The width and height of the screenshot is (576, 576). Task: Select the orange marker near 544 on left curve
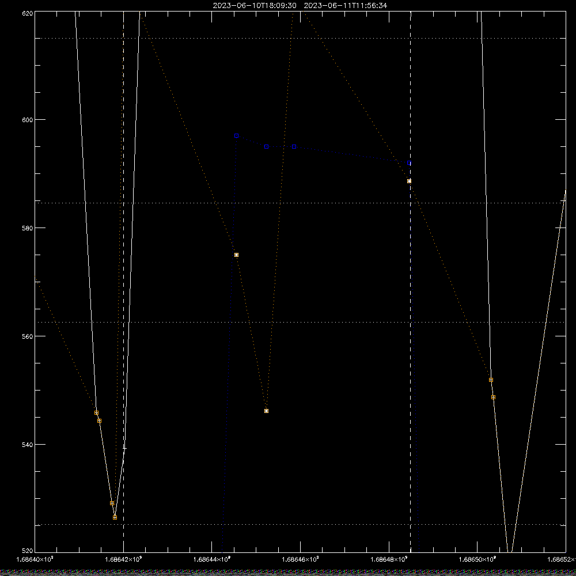click(99, 421)
